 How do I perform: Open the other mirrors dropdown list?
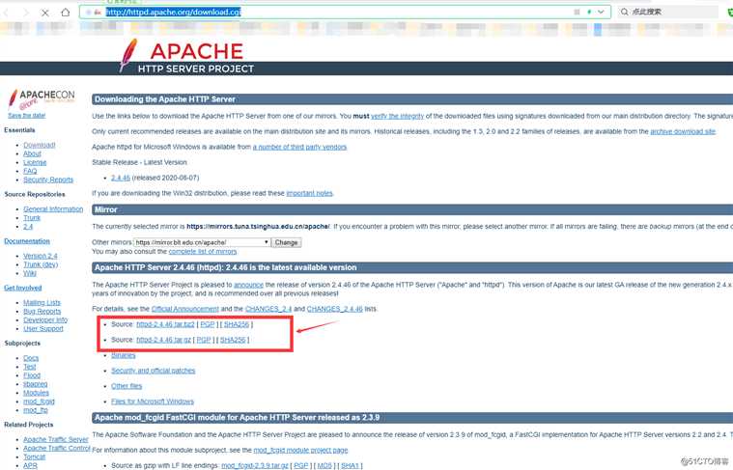(202, 242)
